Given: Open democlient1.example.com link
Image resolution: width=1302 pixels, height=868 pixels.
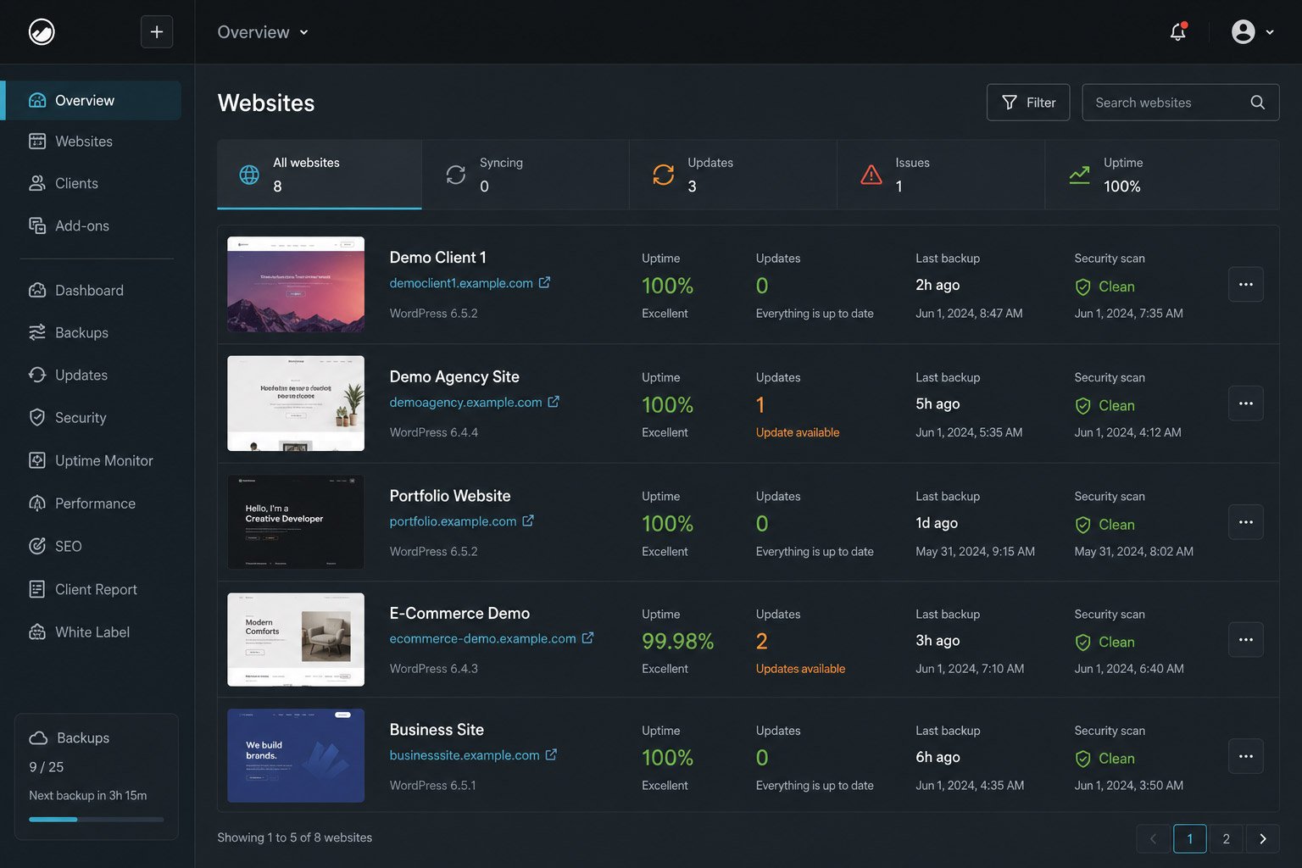Looking at the screenshot, I should [461, 283].
